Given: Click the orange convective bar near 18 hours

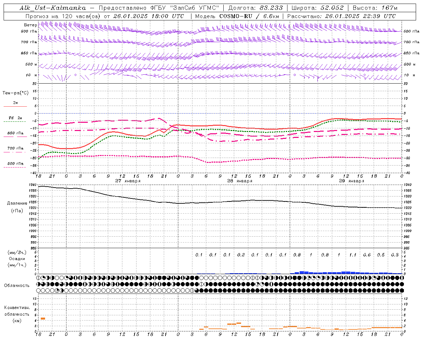Looking at the screenshot, I should coord(43,319).
